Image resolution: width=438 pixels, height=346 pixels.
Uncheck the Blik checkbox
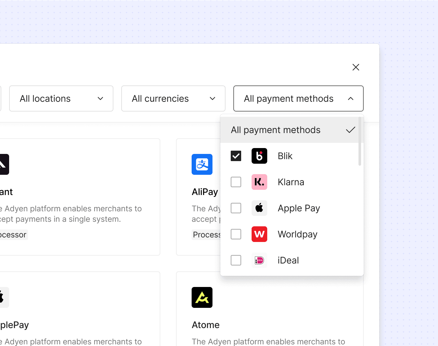pyautogui.click(x=236, y=156)
